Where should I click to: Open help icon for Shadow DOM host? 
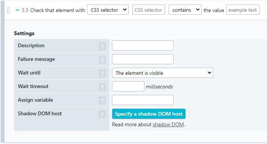point(102,114)
